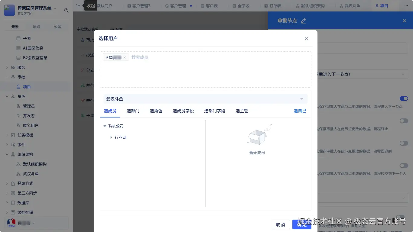Click the 角色 people icon
This screenshot has width=413, height=232.
[x=13, y=96]
